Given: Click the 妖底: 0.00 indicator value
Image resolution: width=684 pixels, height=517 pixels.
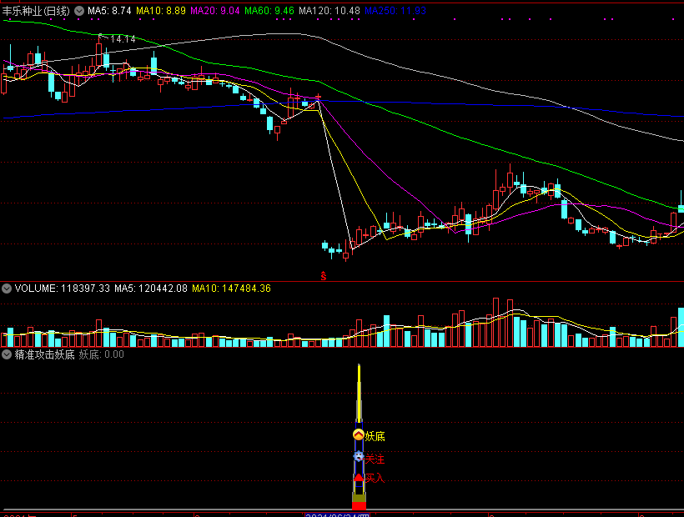Looking at the screenshot, I should (101, 354).
